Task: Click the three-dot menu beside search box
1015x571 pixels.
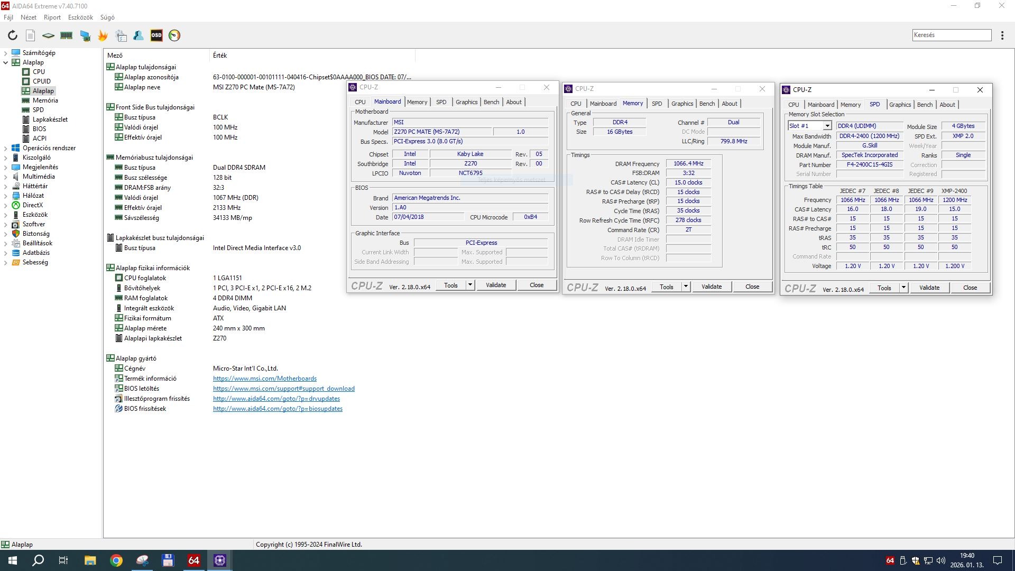Action: click(x=1002, y=35)
